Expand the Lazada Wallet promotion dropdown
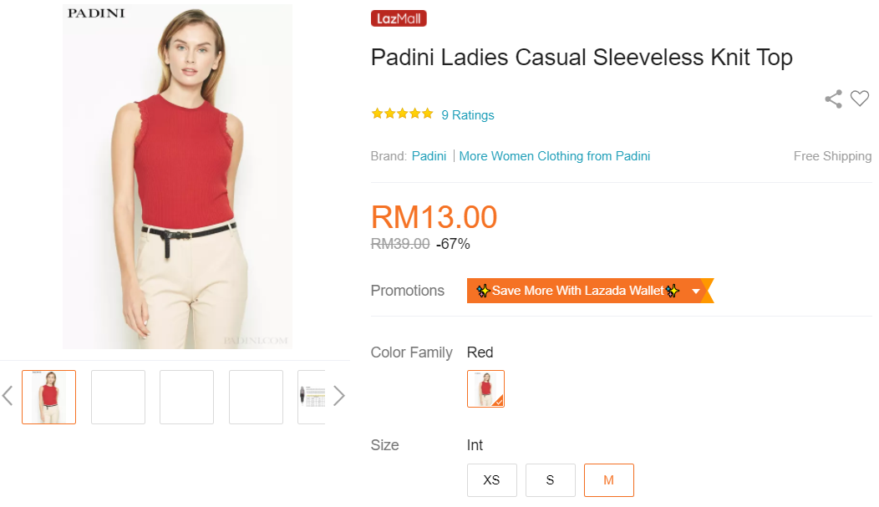This screenshot has height=507, width=879. click(x=695, y=291)
